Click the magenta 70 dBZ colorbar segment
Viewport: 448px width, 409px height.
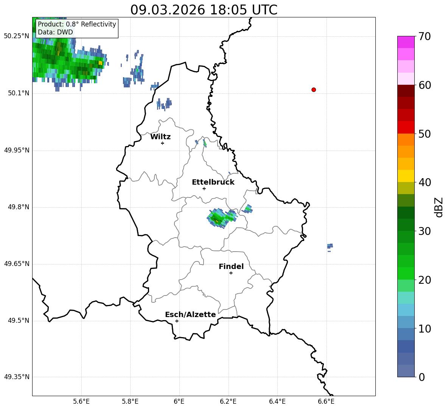tap(406, 42)
